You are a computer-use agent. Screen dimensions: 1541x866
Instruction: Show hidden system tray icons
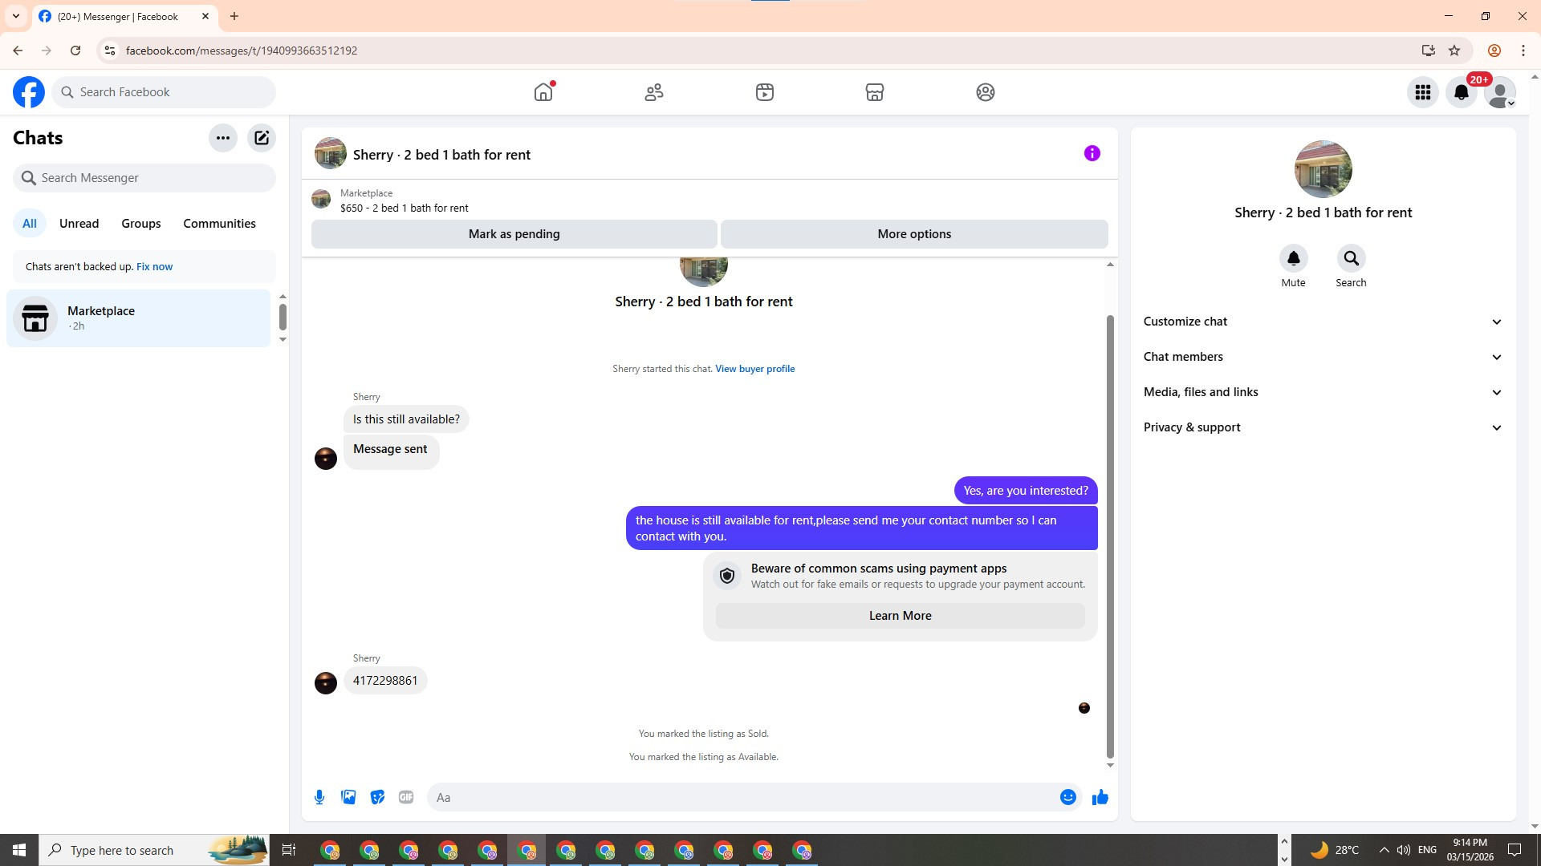coord(1384,850)
